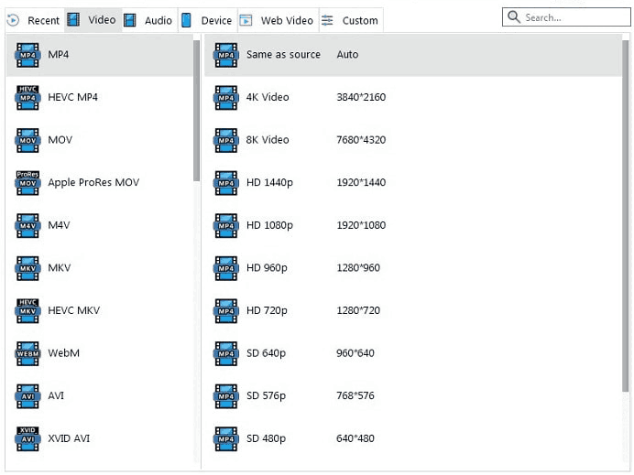Pick the 8K Video label
Image resolution: width=634 pixels, height=475 pixels.
[x=268, y=140]
